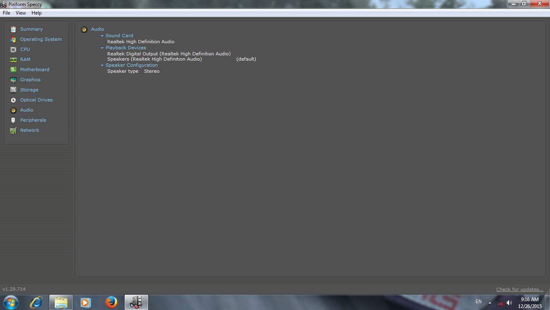The height and width of the screenshot is (310, 550).
Task: Click the Playback Devices heading
Action: 126,48
